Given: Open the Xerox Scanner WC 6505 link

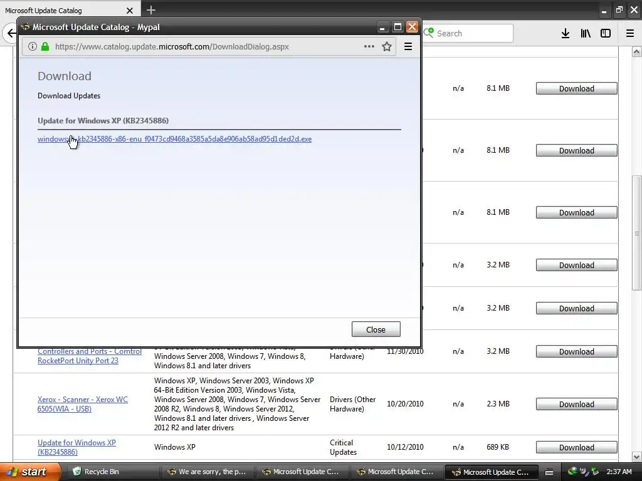Looking at the screenshot, I should [83, 404].
